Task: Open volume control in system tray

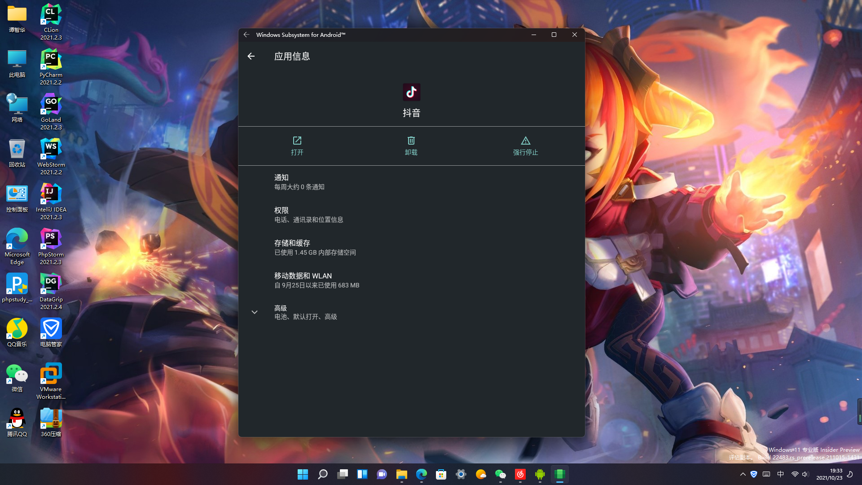Action: 805,474
